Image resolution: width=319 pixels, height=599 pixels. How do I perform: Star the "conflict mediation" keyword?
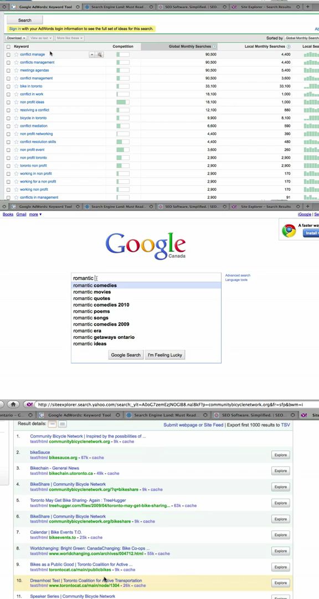[16, 126]
